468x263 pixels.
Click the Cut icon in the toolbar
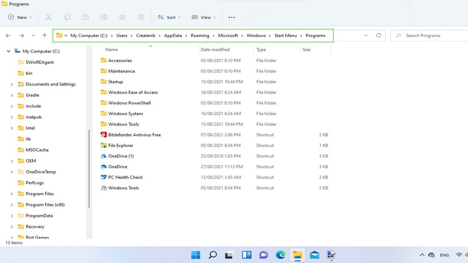click(49, 17)
